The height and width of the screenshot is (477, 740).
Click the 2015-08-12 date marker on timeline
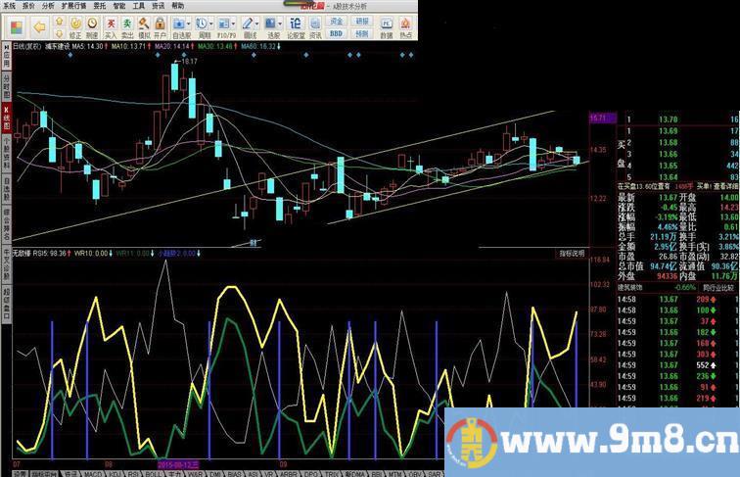tap(179, 463)
